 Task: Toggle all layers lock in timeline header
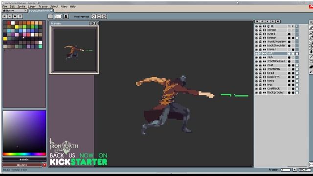(x=260, y=26)
